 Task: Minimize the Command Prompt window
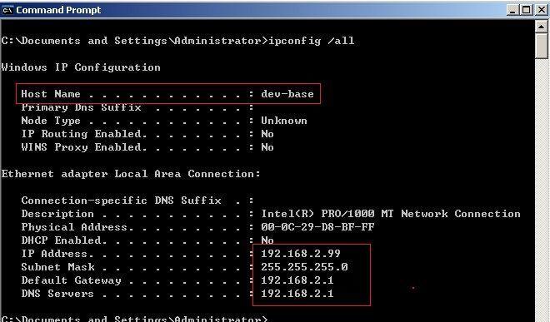(512, 10)
